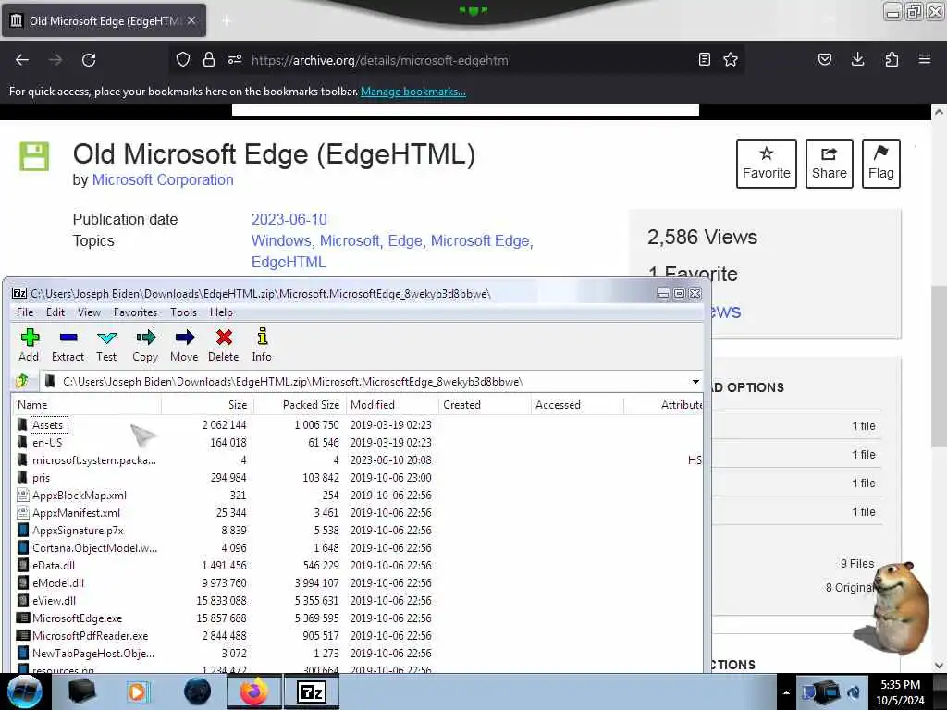Go up one folder level in 7-Zip
The image size is (947, 710).
point(22,381)
